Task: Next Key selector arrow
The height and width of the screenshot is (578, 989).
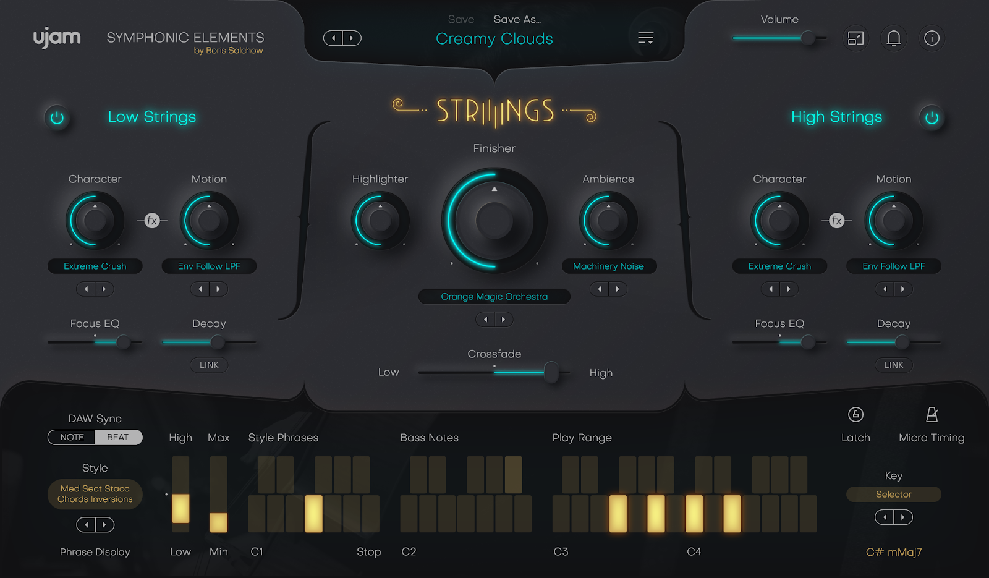Action: pos(903,517)
